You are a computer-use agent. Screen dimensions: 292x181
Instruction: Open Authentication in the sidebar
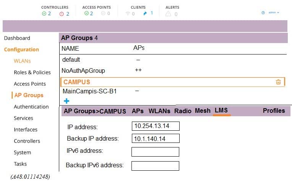[31, 107]
